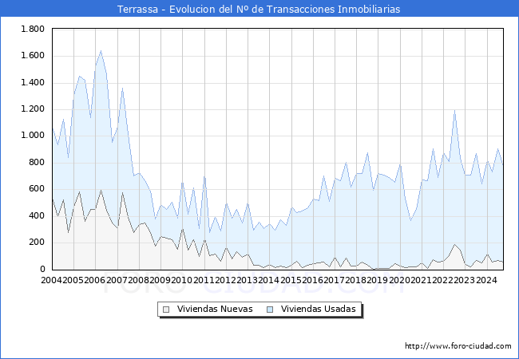The image size is (519, 359).
Task: Click the 1.400 y-axis label
Action: tap(33, 82)
